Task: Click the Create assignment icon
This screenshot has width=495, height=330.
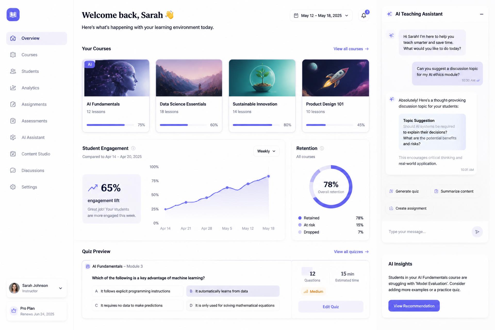Action: [391, 208]
